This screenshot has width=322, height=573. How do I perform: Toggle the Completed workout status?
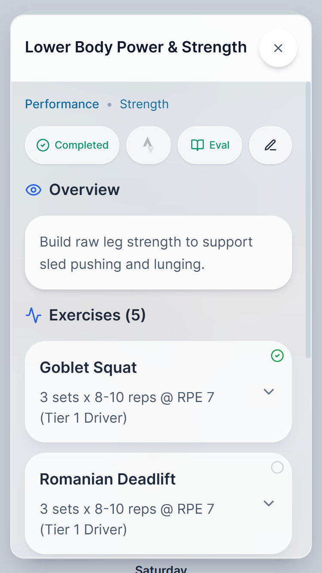point(72,145)
